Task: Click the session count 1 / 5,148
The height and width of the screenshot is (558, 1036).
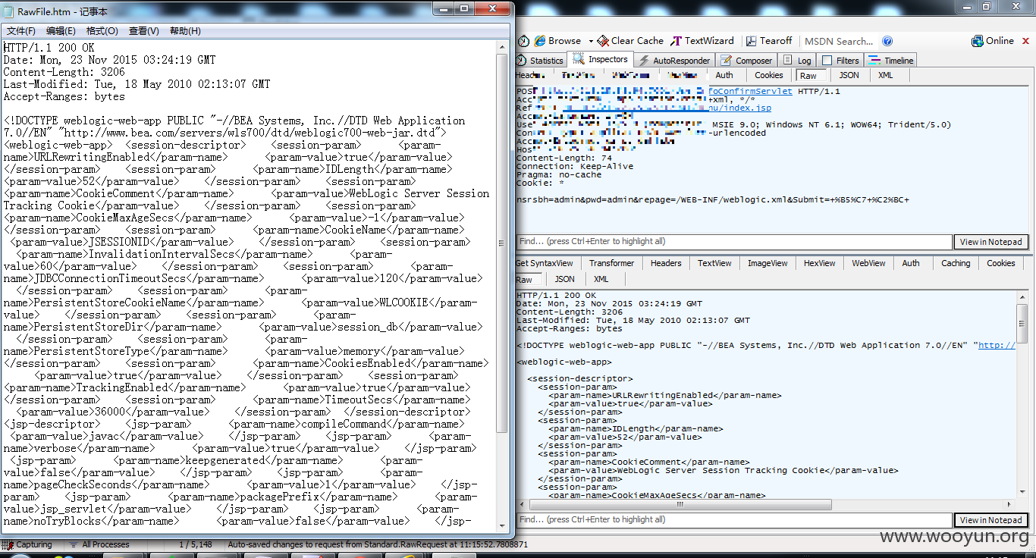Action: click(196, 544)
